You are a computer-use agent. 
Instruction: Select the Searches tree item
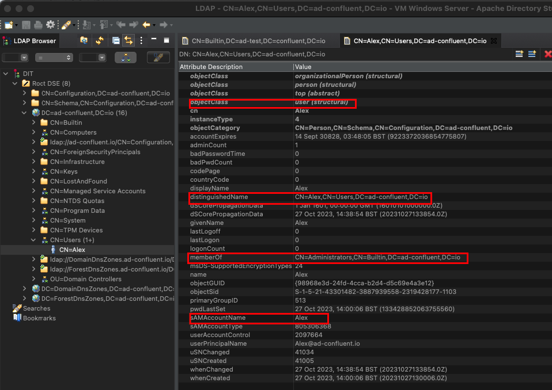click(37, 308)
